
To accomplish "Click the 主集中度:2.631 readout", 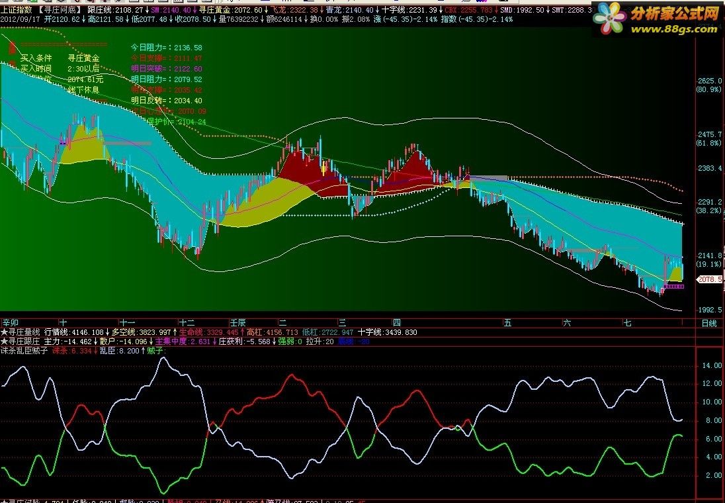I will coord(183,342).
